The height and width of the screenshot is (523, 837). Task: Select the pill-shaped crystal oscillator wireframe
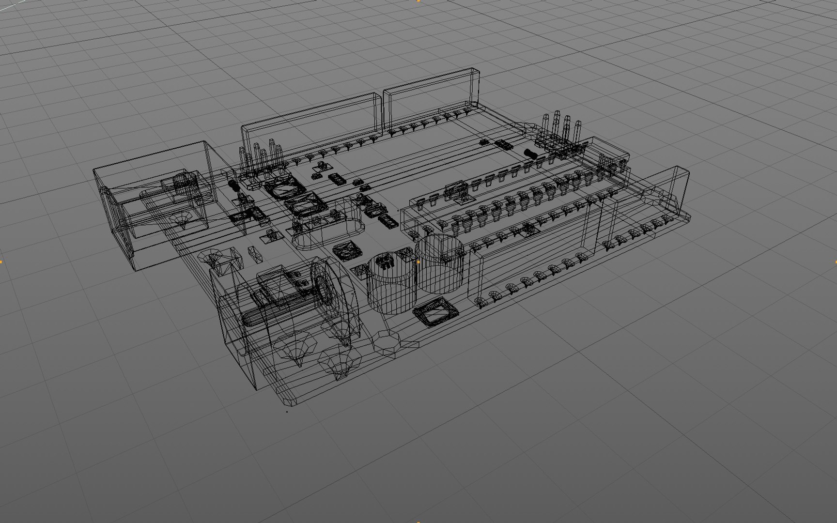tap(329, 224)
